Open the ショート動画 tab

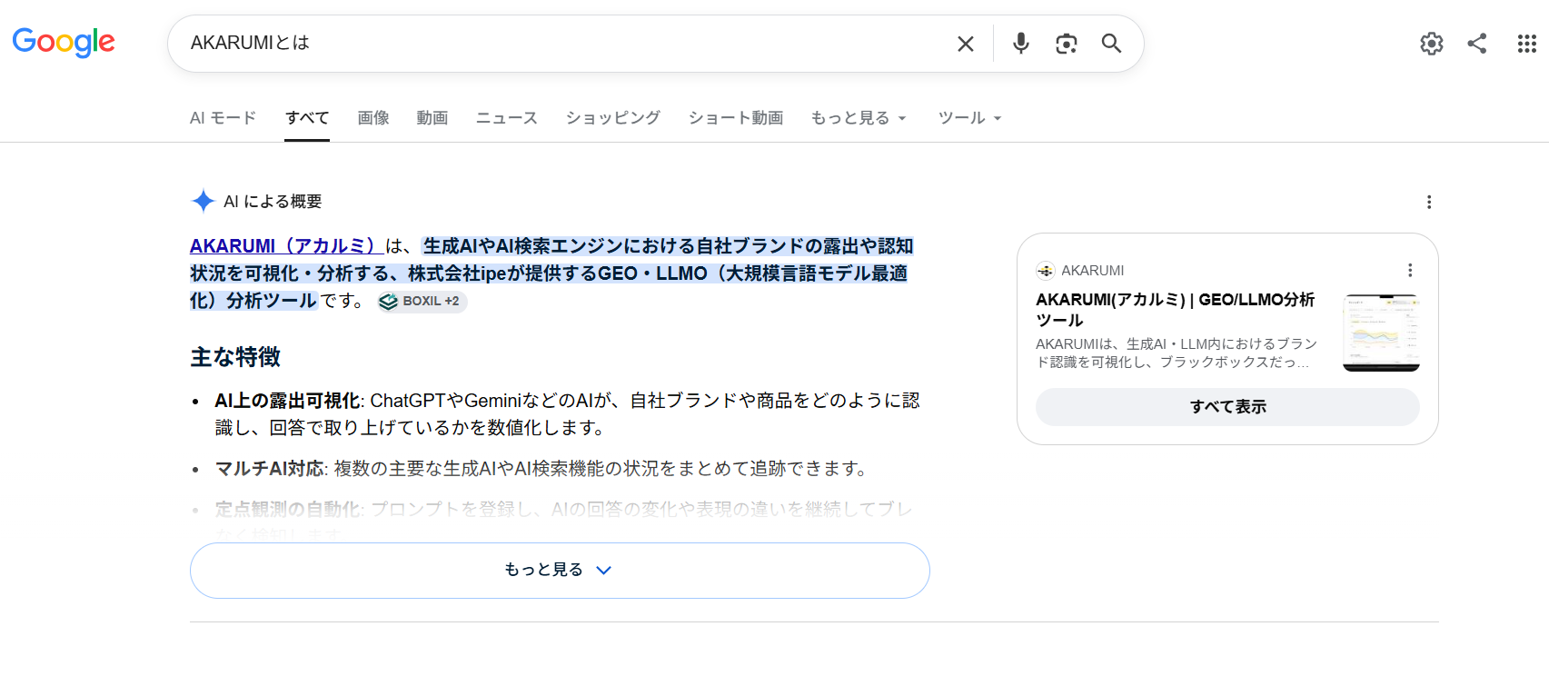[736, 118]
